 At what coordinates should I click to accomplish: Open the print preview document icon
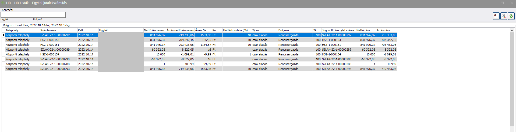click(x=504, y=16)
